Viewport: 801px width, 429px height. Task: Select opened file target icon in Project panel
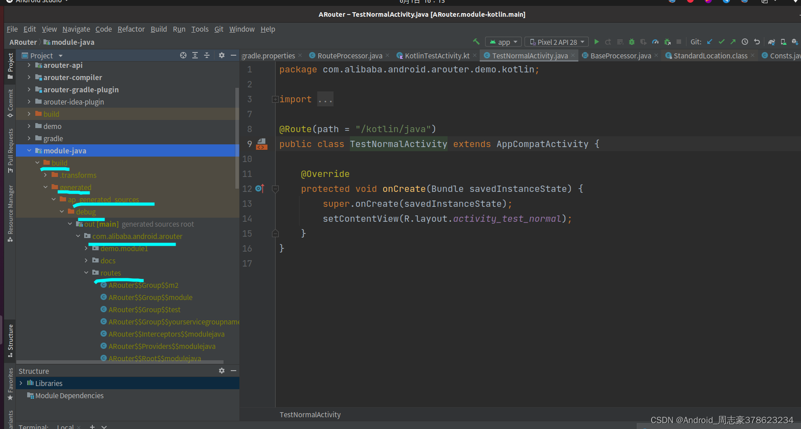(183, 55)
